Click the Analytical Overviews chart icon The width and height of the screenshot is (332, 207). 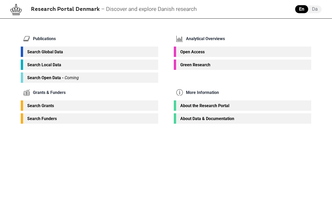click(x=179, y=39)
